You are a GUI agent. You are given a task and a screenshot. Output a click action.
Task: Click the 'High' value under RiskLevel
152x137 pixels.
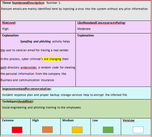(x=5, y=29)
